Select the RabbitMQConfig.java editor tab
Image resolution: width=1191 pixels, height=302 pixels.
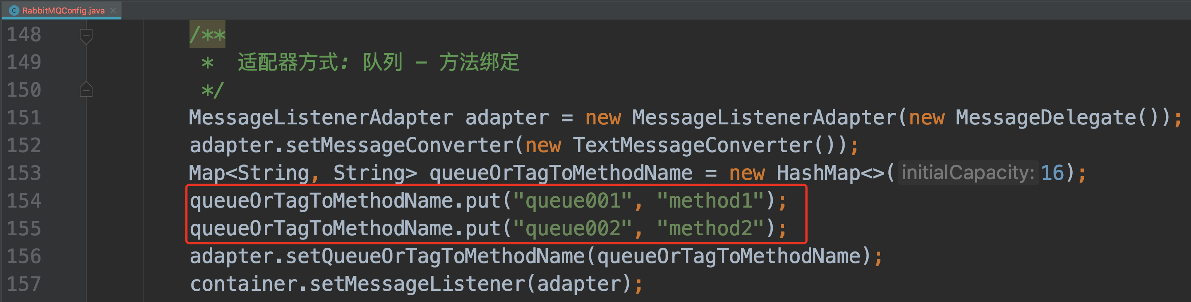[x=61, y=10]
